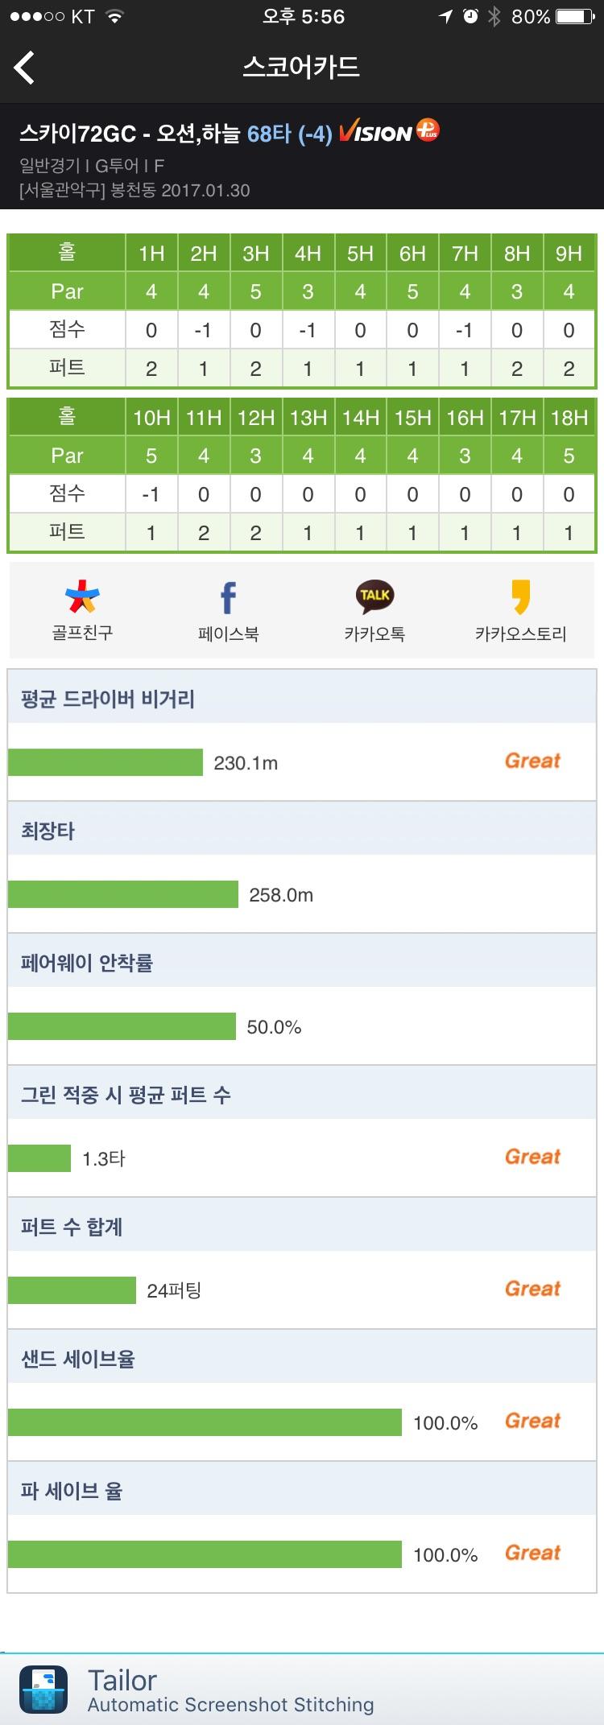Screen dimensions: 604x1725
Task: Share to KakaoStory icon
Action: tap(521, 597)
